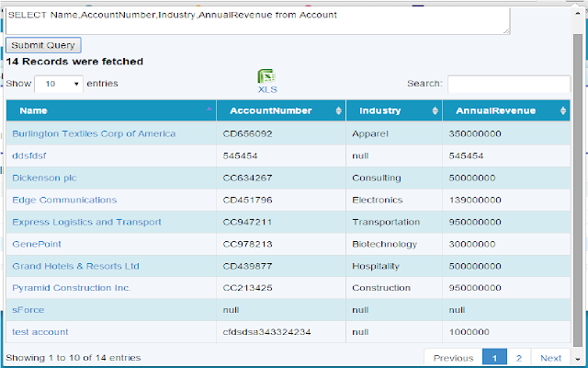Click inside the SOQL query text area
This screenshot has height=368, width=588.
pos(257,20)
